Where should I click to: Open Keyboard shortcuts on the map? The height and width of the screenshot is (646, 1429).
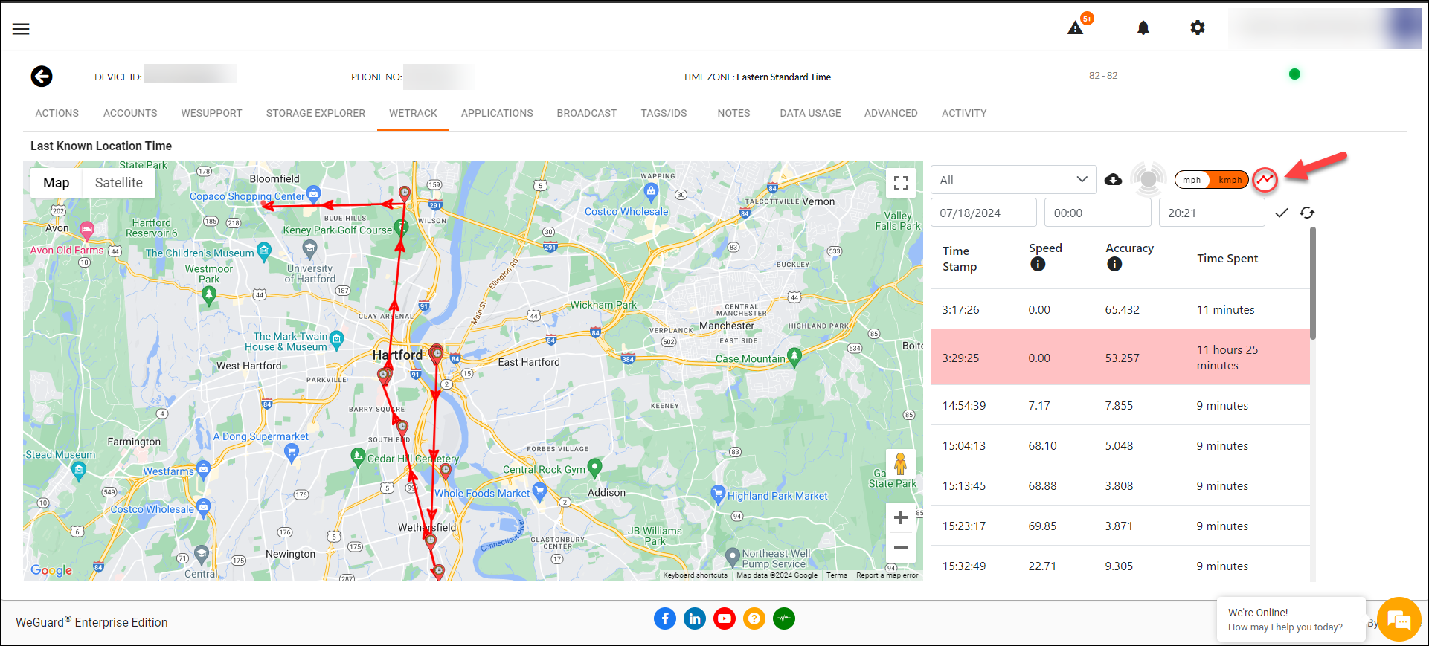(696, 575)
